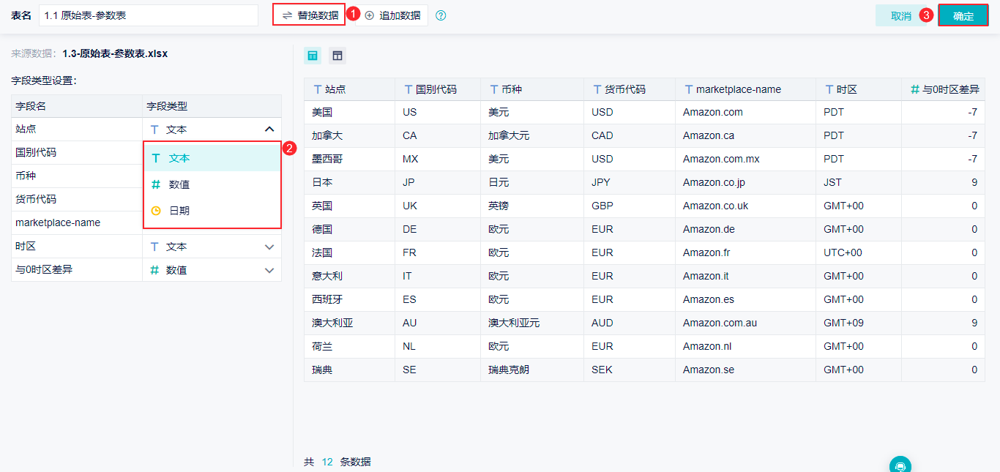Screen dimensions: 1000x472
Task: Click the JPY currency code cell
Action: [x=630, y=182]
